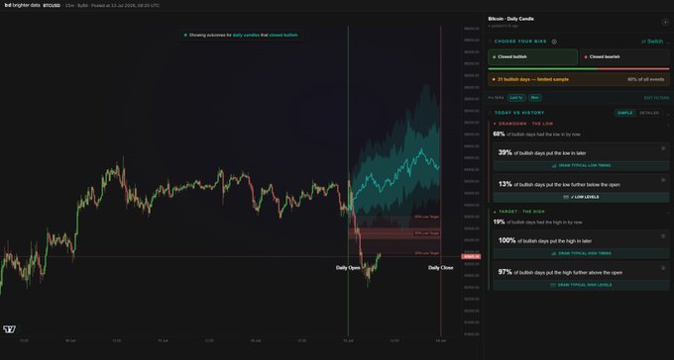Image resolution: width=674 pixels, height=360 pixels.
Task: Click the 60% of all events text
Action: (645, 79)
